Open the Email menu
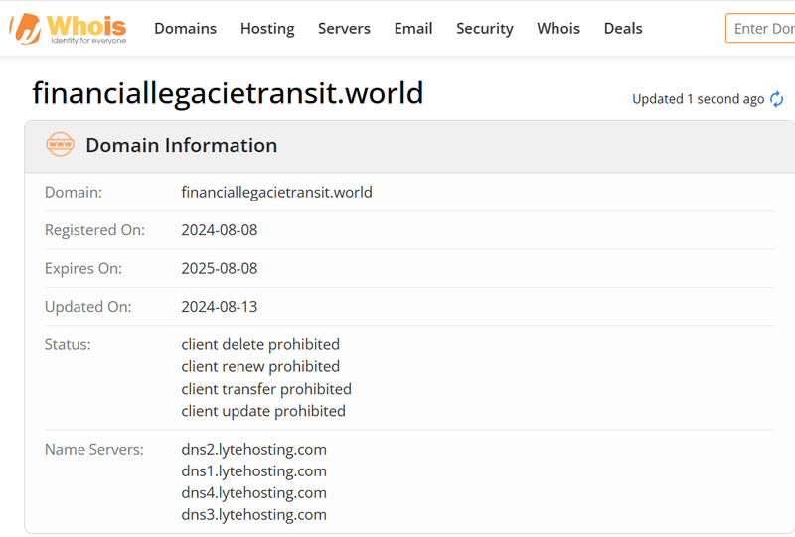 (x=413, y=29)
